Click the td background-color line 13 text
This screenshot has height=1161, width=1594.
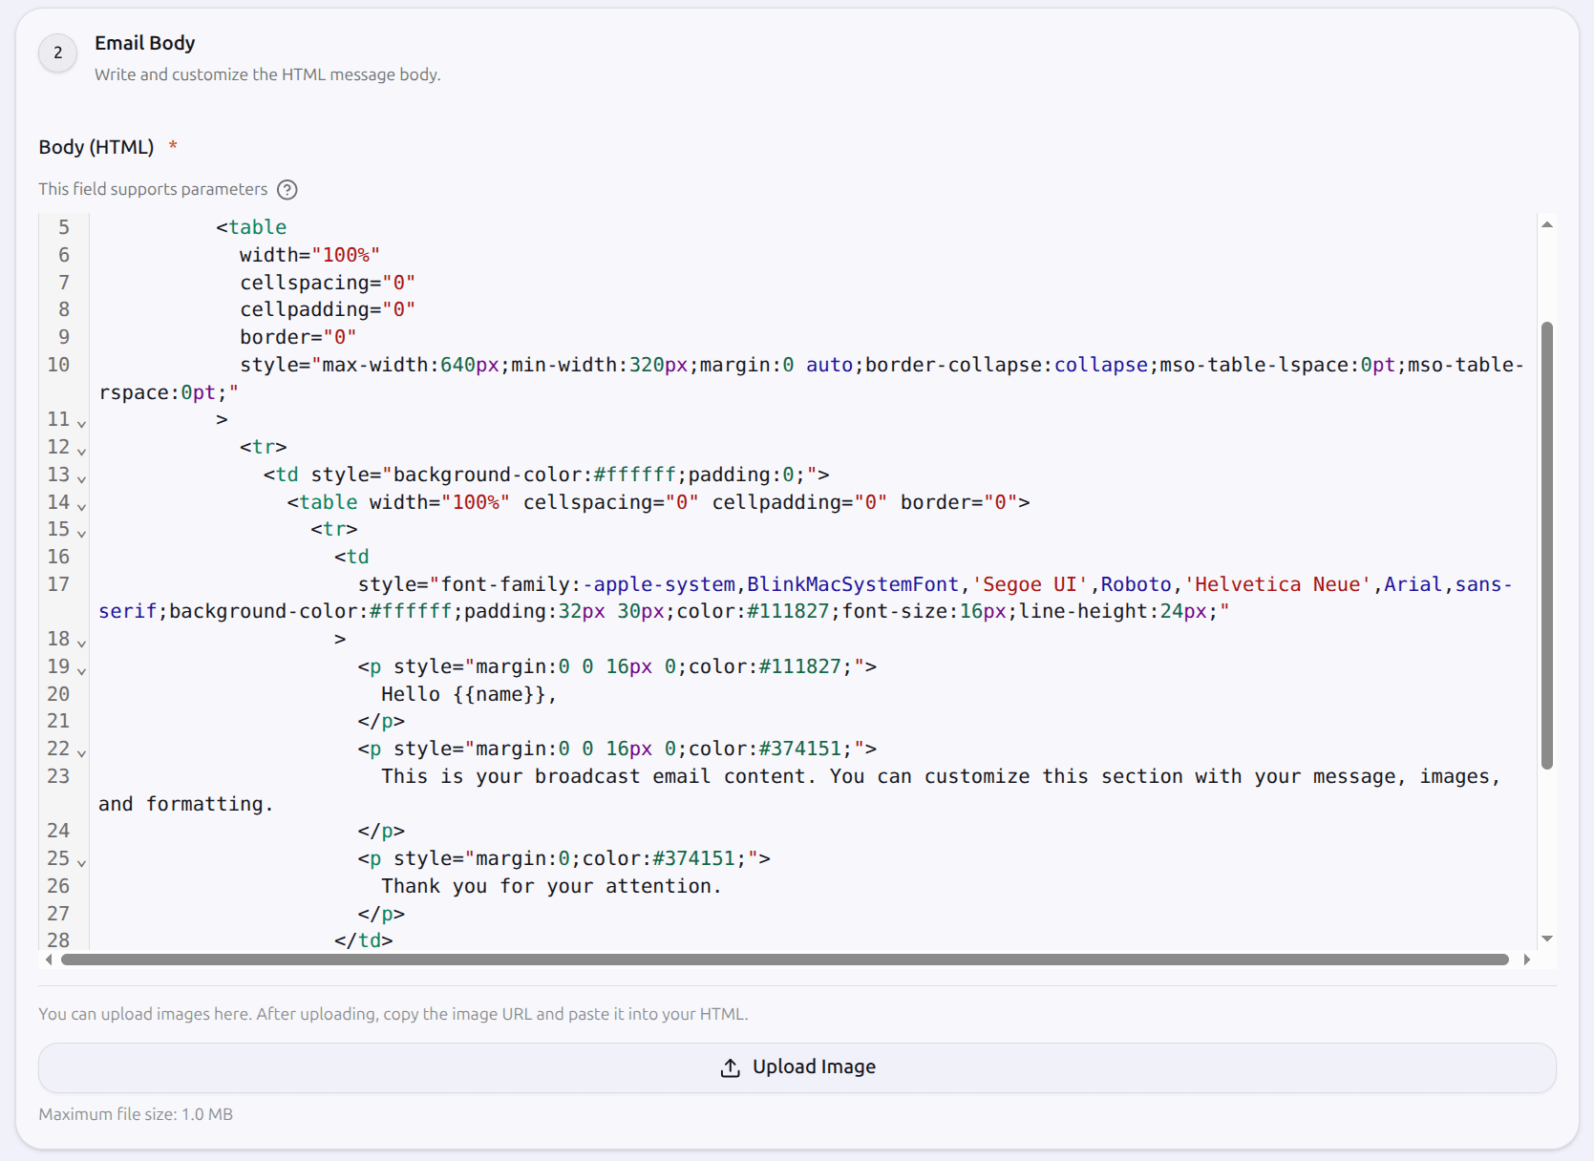[x=546, y=475]
